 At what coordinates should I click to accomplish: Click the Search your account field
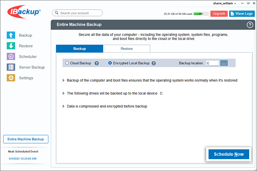pyautogui.click(x=77, y=13)
